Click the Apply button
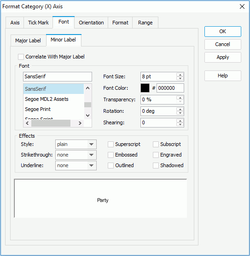Image resolution: width=250 pixels, height=256 pixels. click(x=222, y=57)
